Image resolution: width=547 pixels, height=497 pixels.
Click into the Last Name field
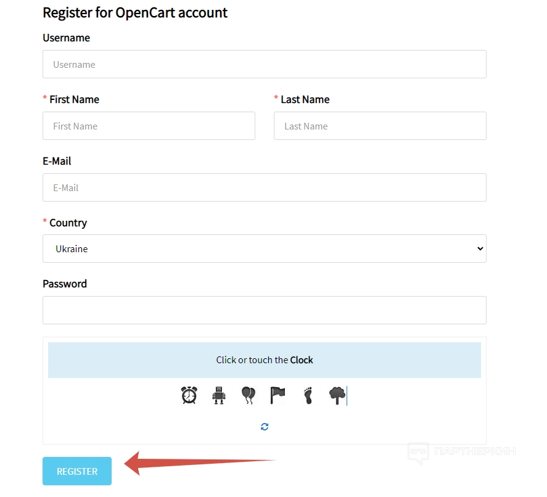(x=380, y=126)
